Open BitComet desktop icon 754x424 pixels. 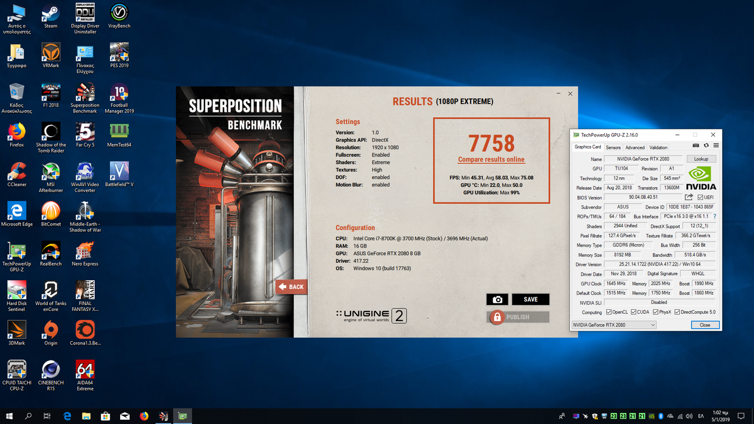[51, 214]
